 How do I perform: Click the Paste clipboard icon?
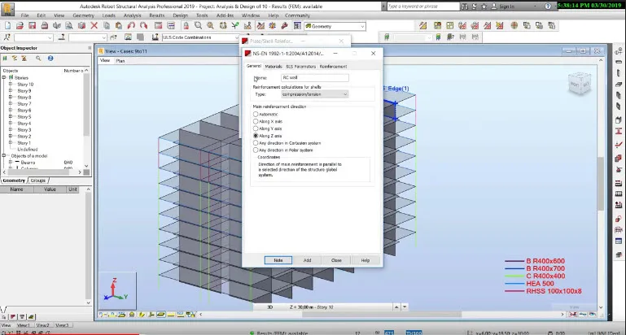119,26
